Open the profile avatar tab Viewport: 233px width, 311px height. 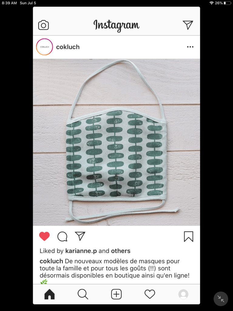(x=183, y=294)
